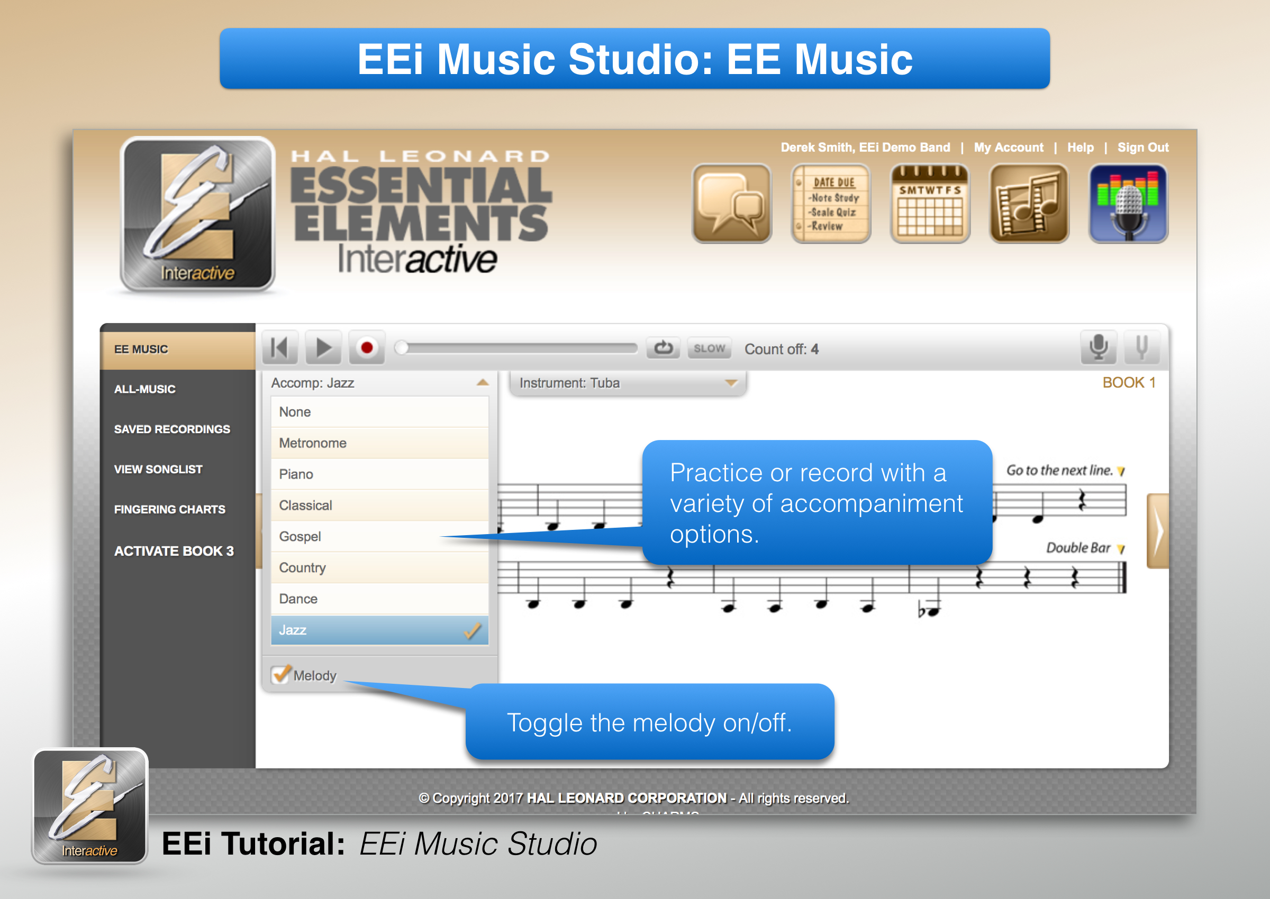Rewind to the beginning of the track
This screenshot has height=899, width=1270.
tap(280, 347)
